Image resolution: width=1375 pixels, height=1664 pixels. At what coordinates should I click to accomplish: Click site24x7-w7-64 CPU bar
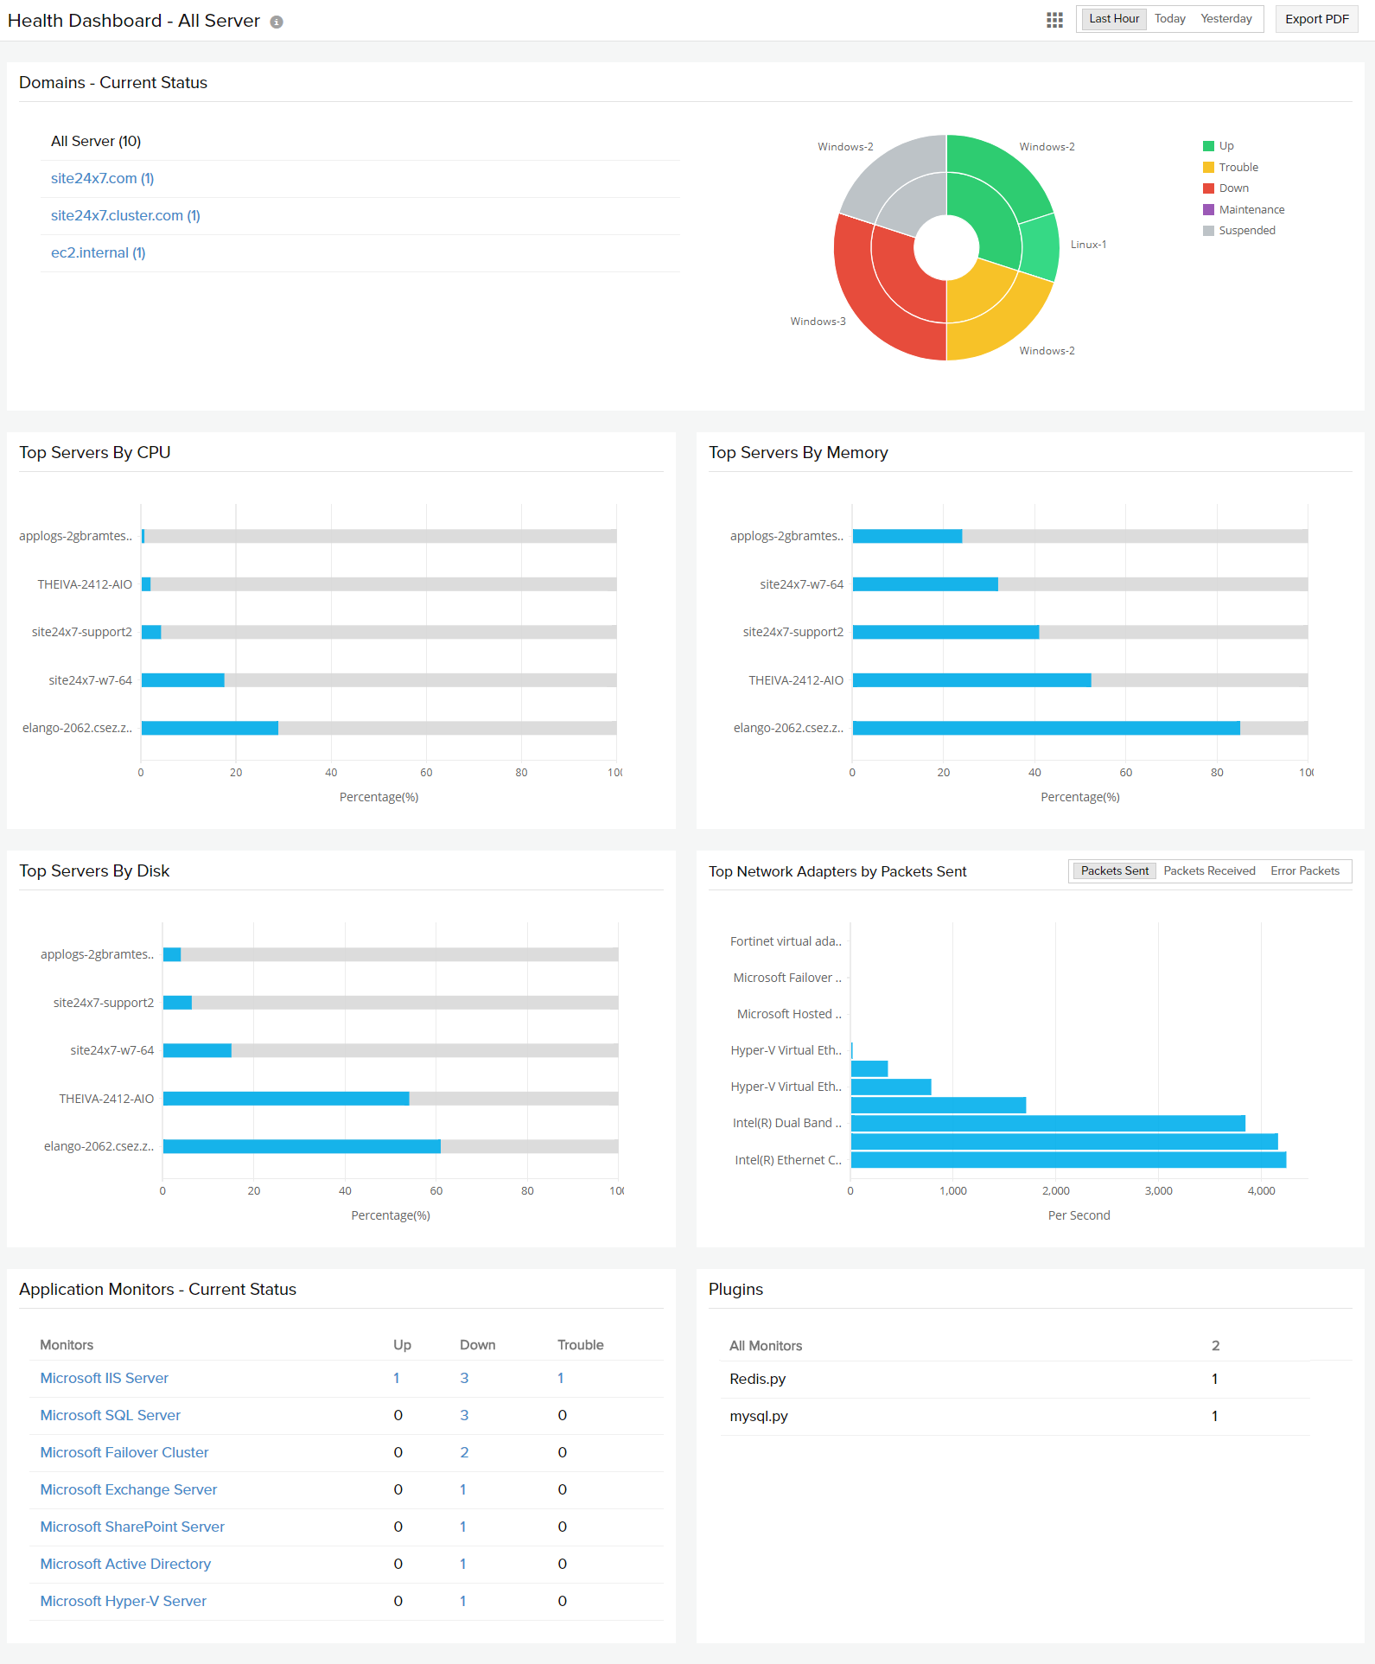[x=183, y=680]
